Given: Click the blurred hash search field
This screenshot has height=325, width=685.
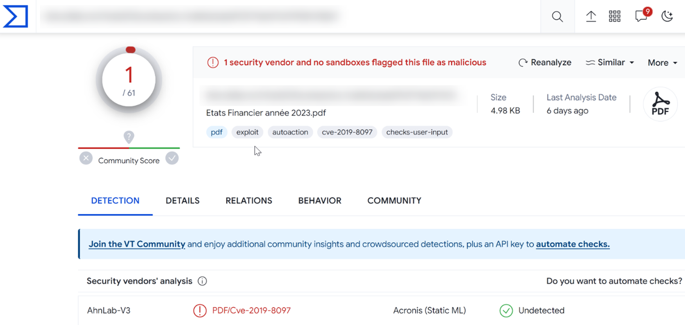Looking at the screenshot, I should (192, 17).
